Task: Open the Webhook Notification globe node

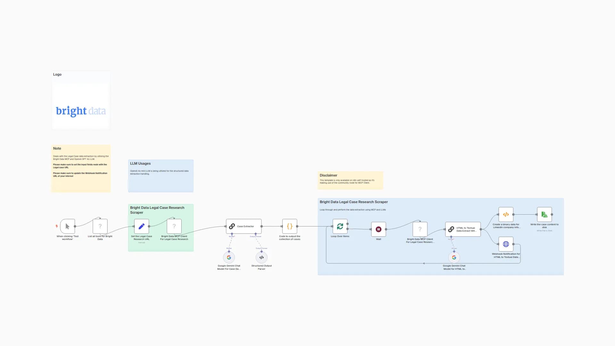Action: tap(506, 244)
